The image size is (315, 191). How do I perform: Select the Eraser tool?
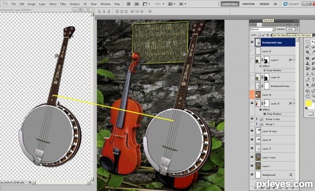click(x=308, y=69)
